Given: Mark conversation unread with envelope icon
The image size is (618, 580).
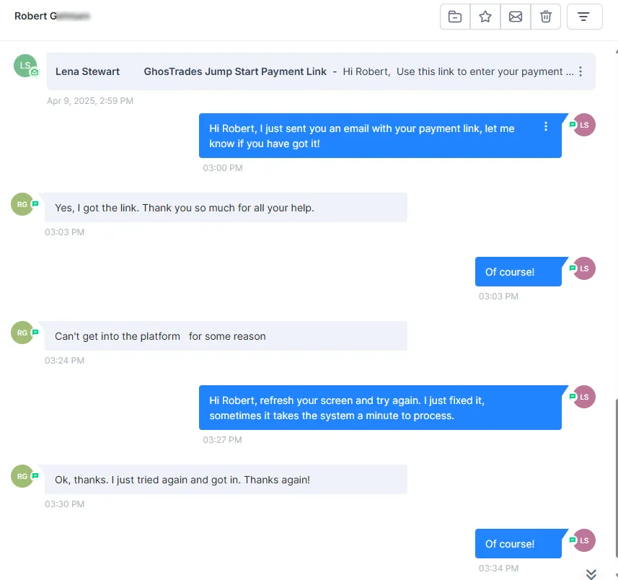Looking at the screenshot, I should pos(516,17).
